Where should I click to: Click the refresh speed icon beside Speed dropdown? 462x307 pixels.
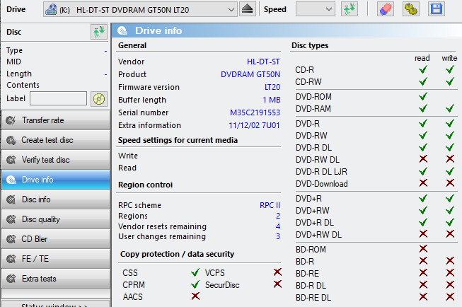350,9
